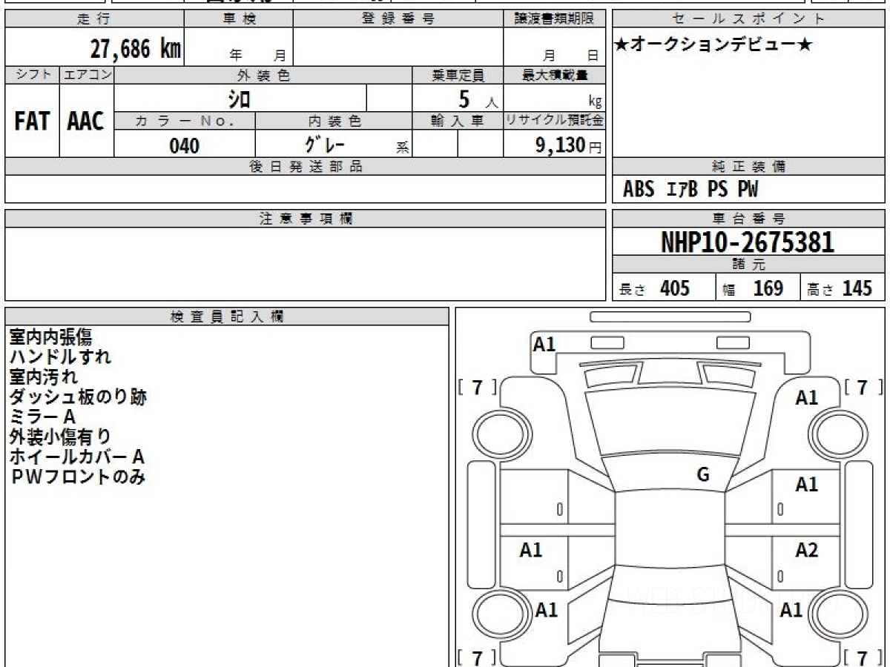Viewport: 890px width, 667px height.
Task: Click the G mark on the windshield
Action: (x=703, y=475)
